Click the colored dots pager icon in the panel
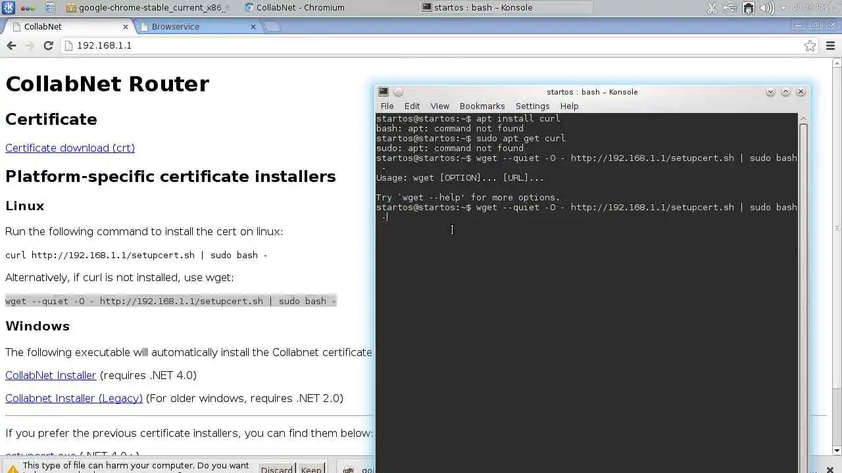Viewport: 842px width, 473px height. [28, 8]
